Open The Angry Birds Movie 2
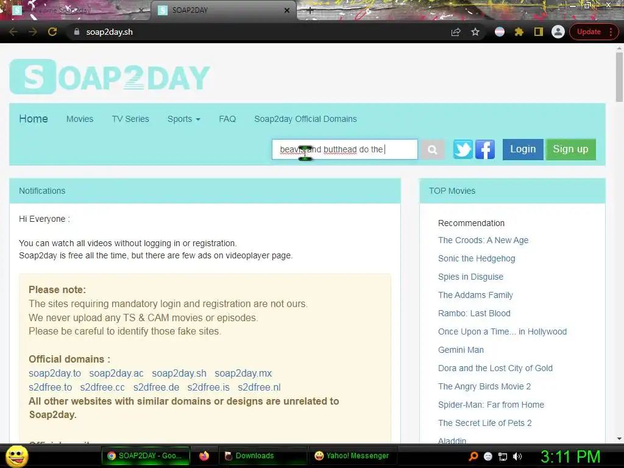Screen dimensions: 624x468 coord(484,387)
